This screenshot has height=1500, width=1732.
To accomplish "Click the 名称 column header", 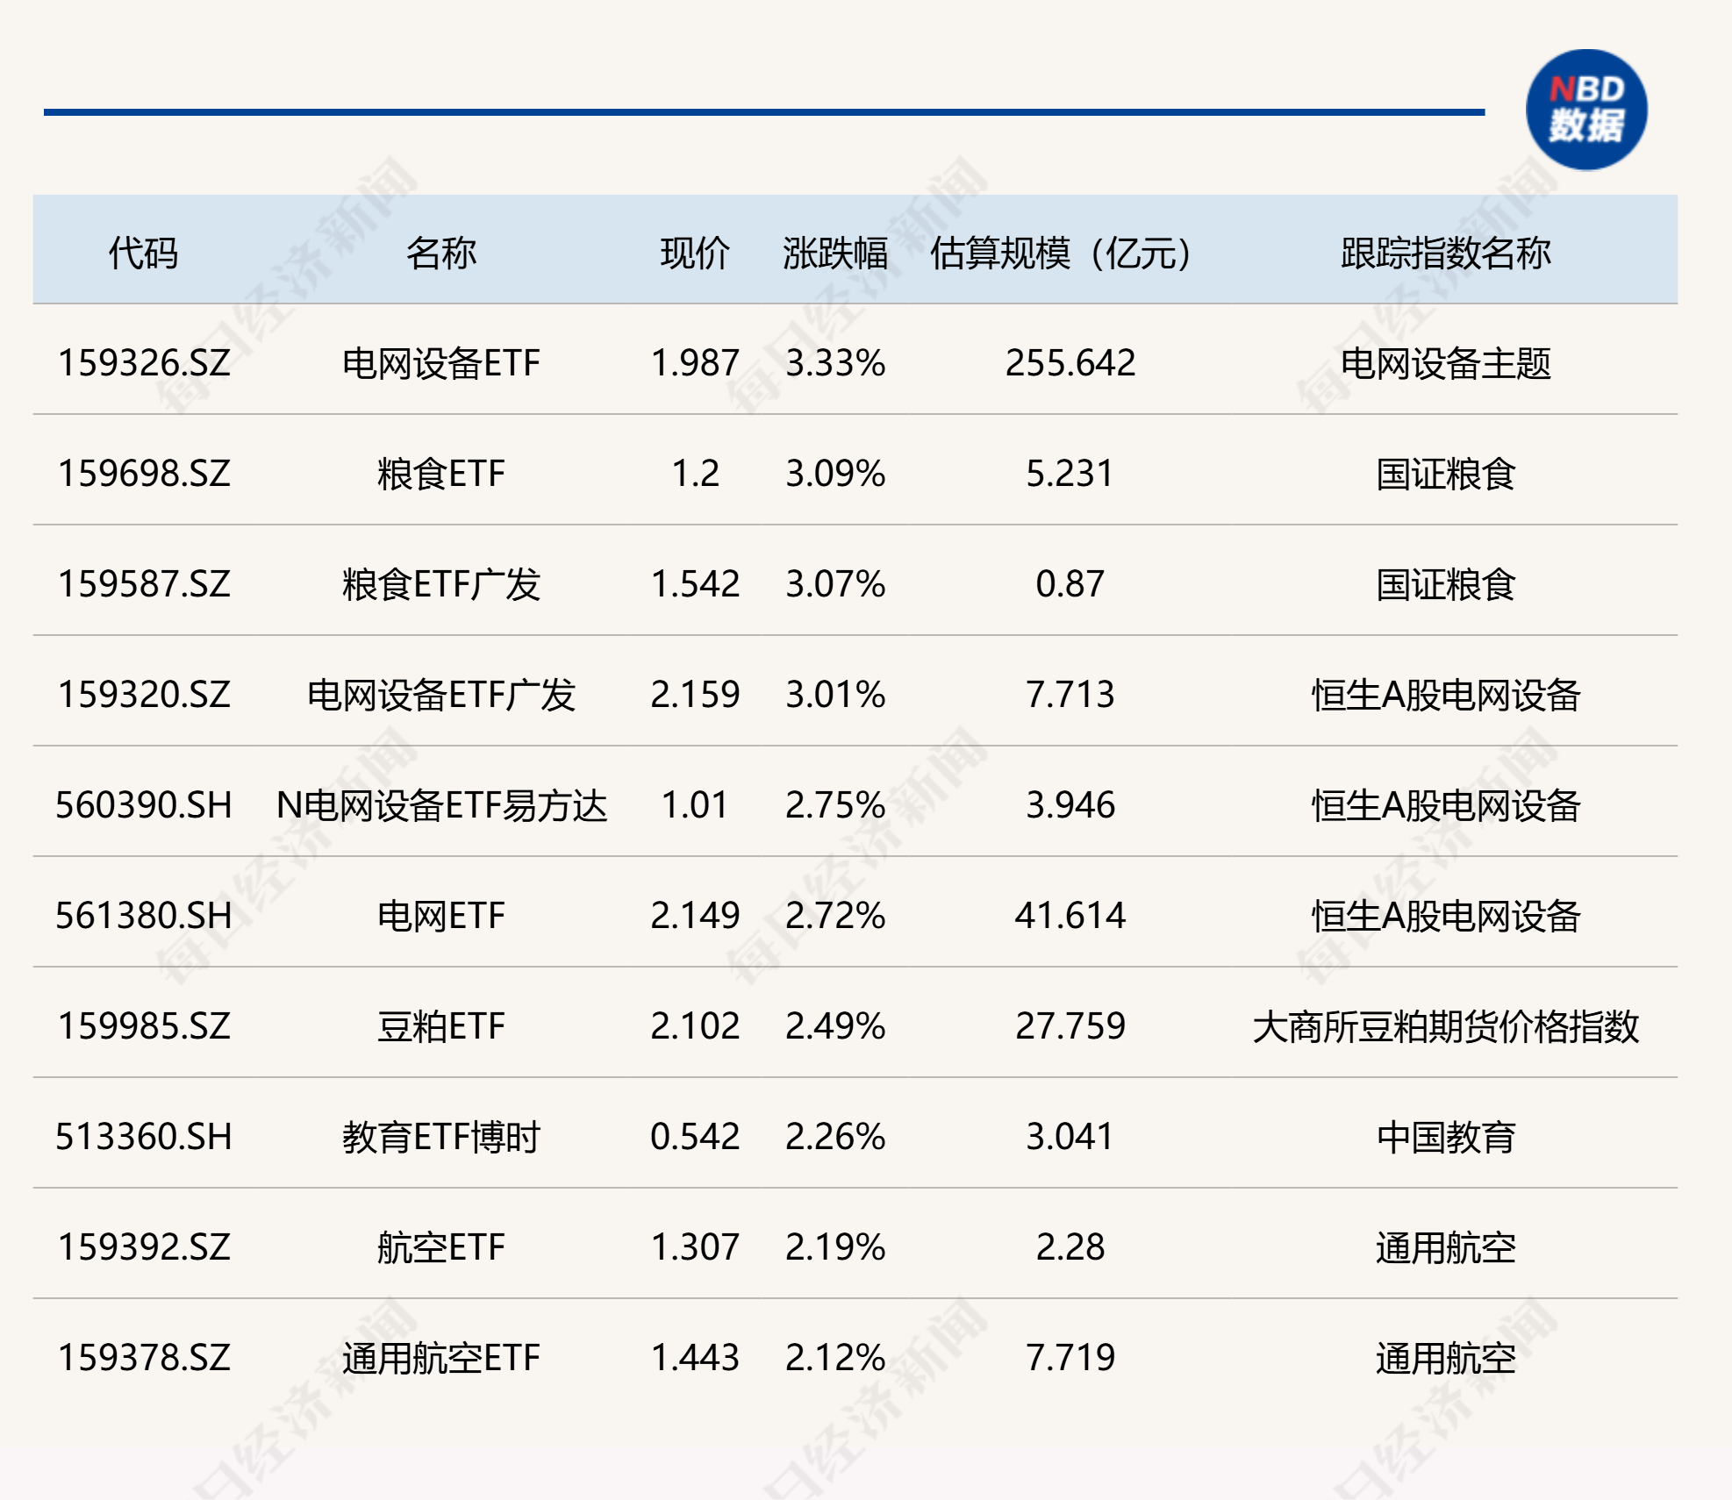I will 440,254.
